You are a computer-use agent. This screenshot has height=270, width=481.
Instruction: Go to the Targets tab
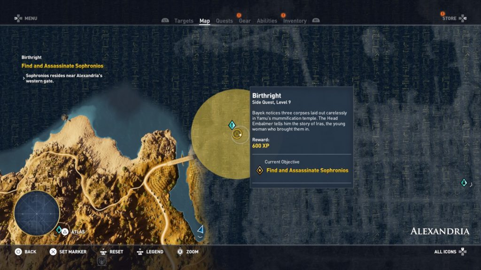click(x=184, y=21)
